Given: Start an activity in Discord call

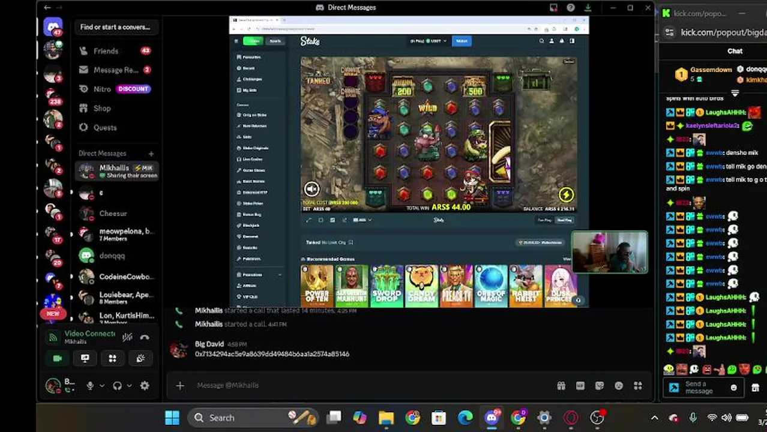Looking at the screenshot, I should pyautogui.click(x=112, y=358).
